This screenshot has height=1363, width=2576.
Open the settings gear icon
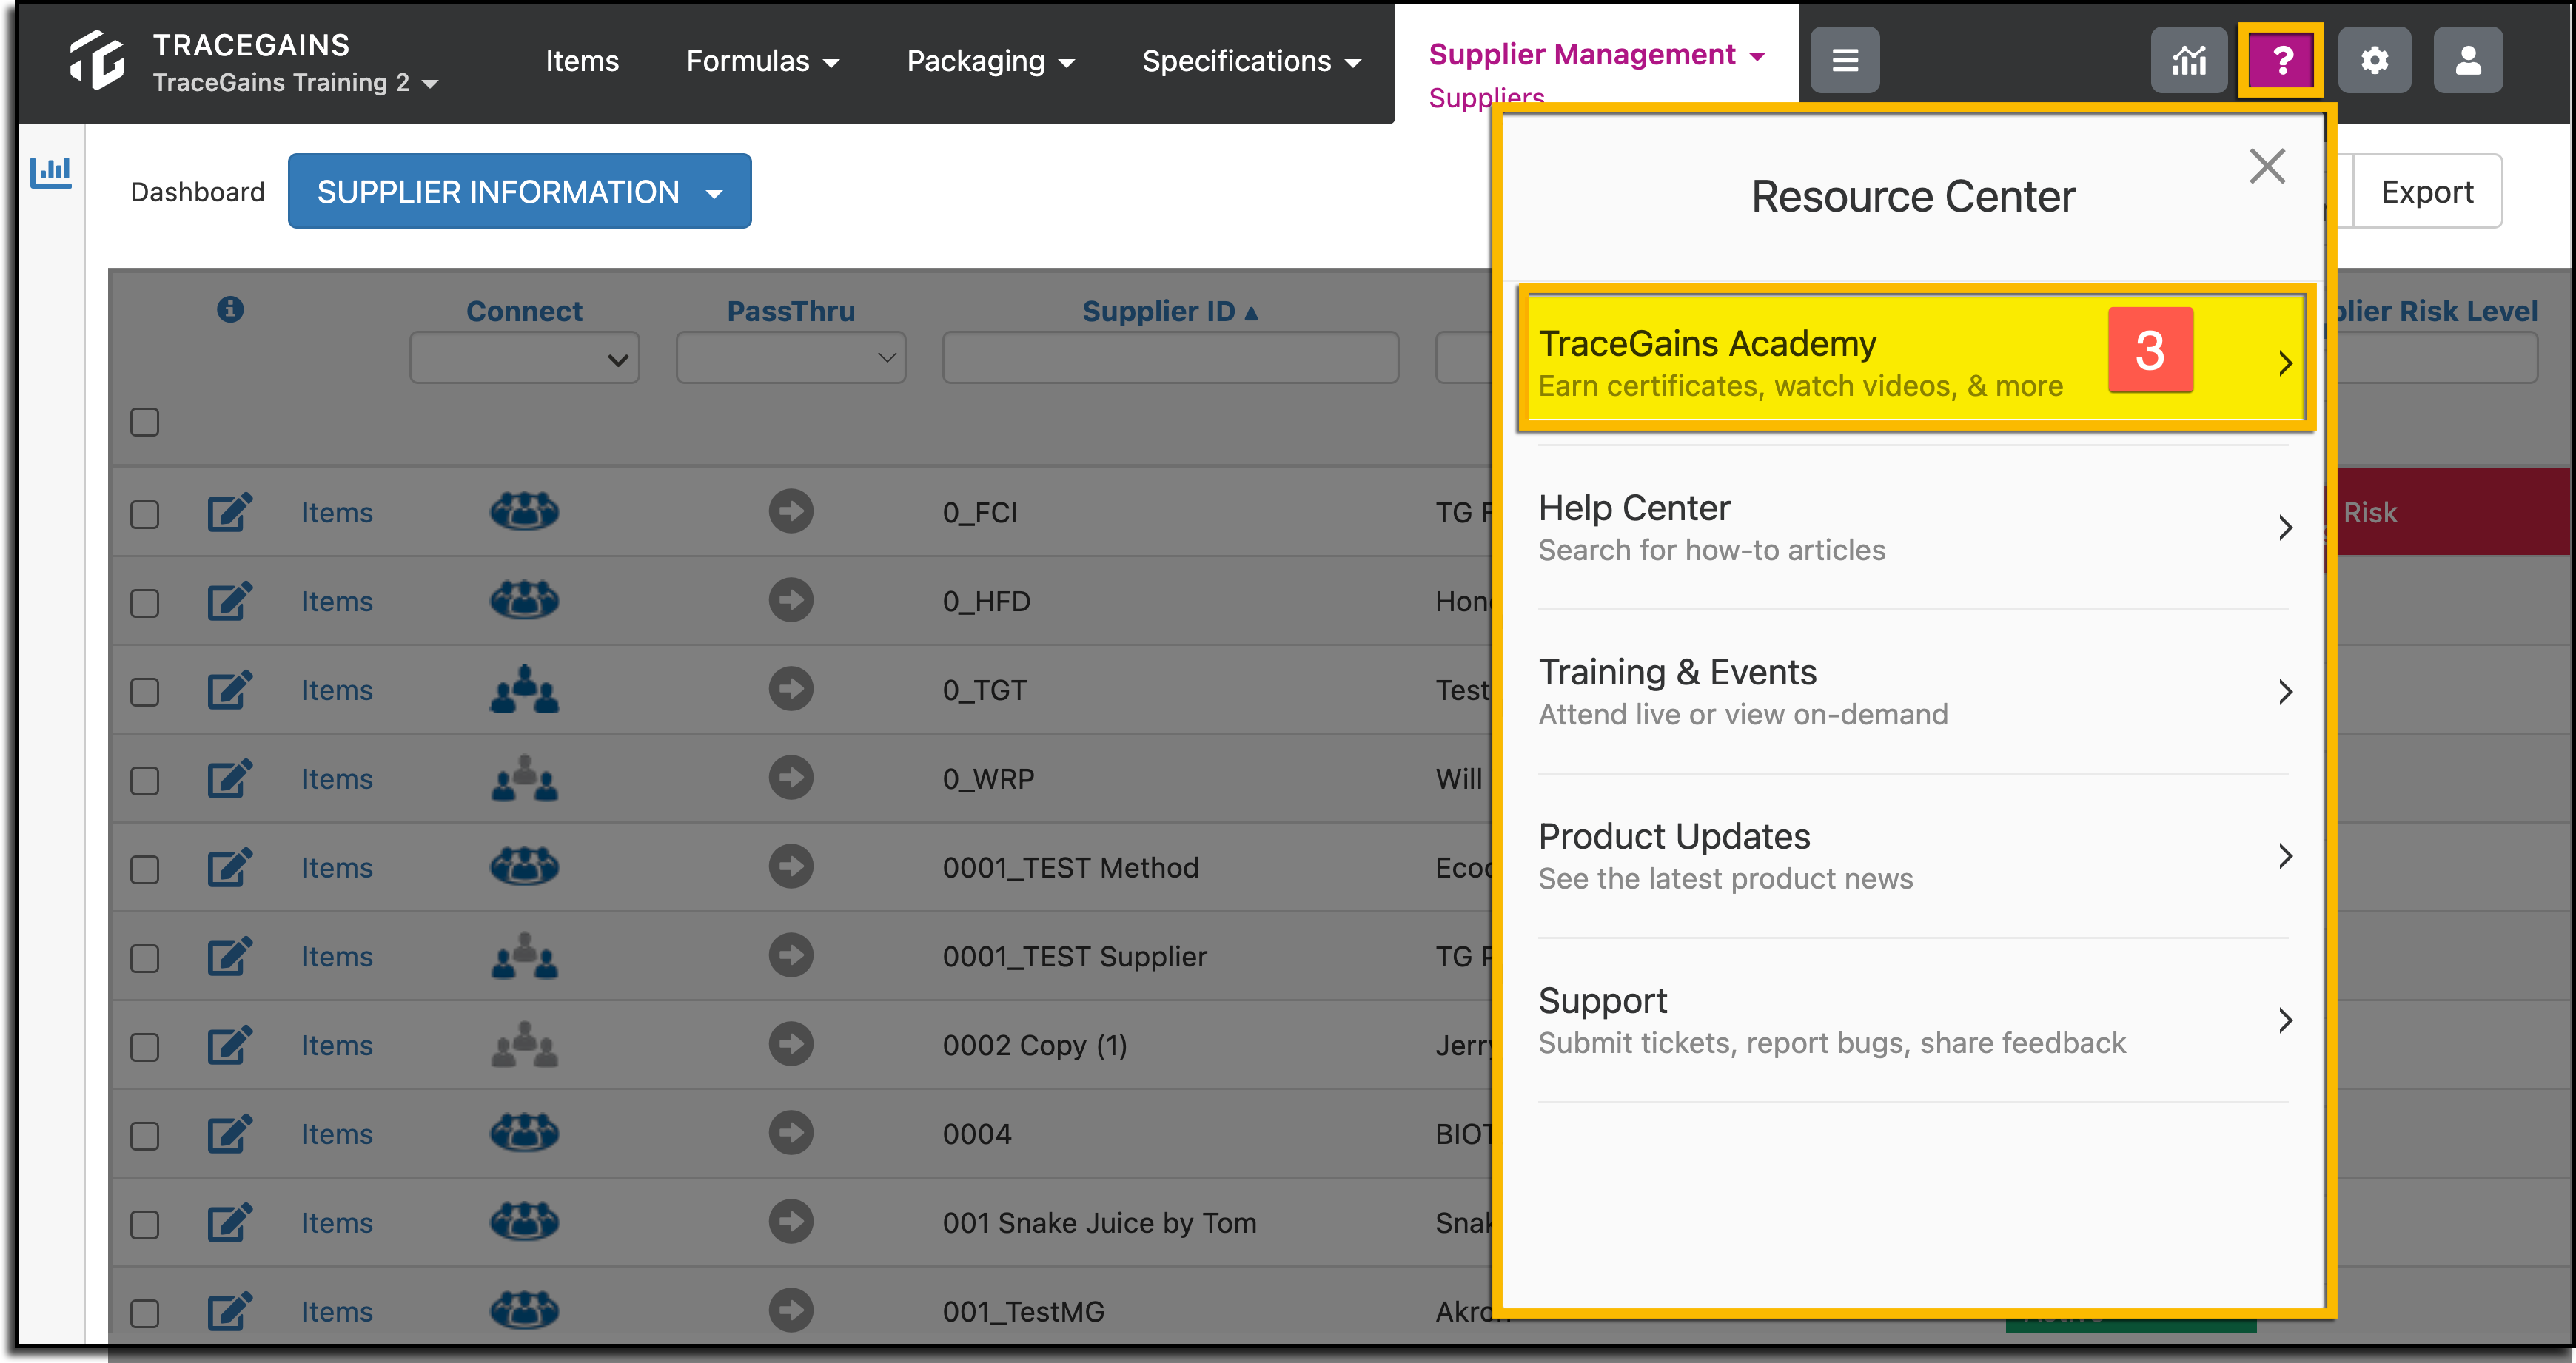point(2374,60)
